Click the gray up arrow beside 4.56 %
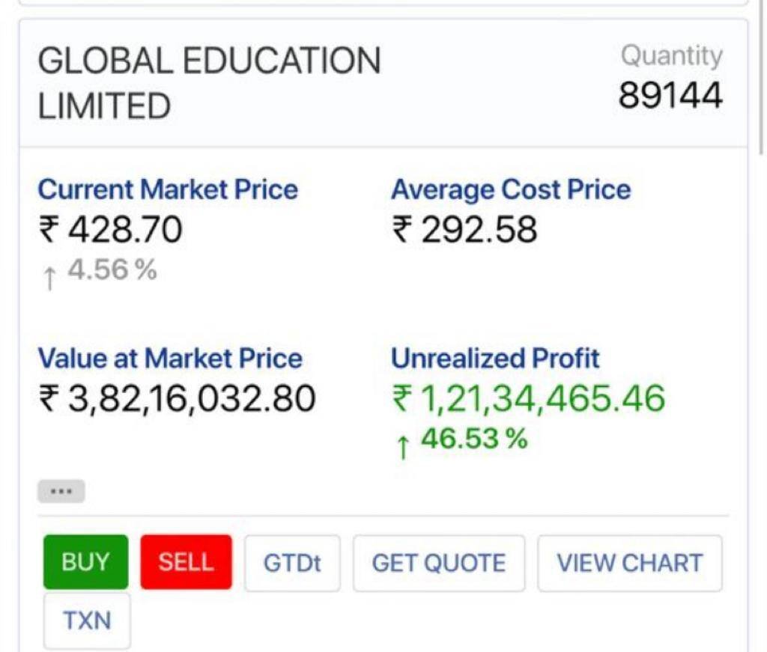 pyautogui.click(x=49, y=277)
